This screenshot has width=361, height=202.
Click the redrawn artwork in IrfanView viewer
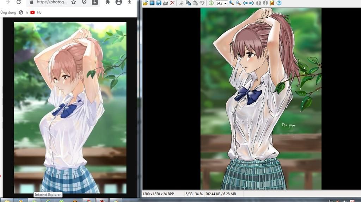tap(261, 99)
